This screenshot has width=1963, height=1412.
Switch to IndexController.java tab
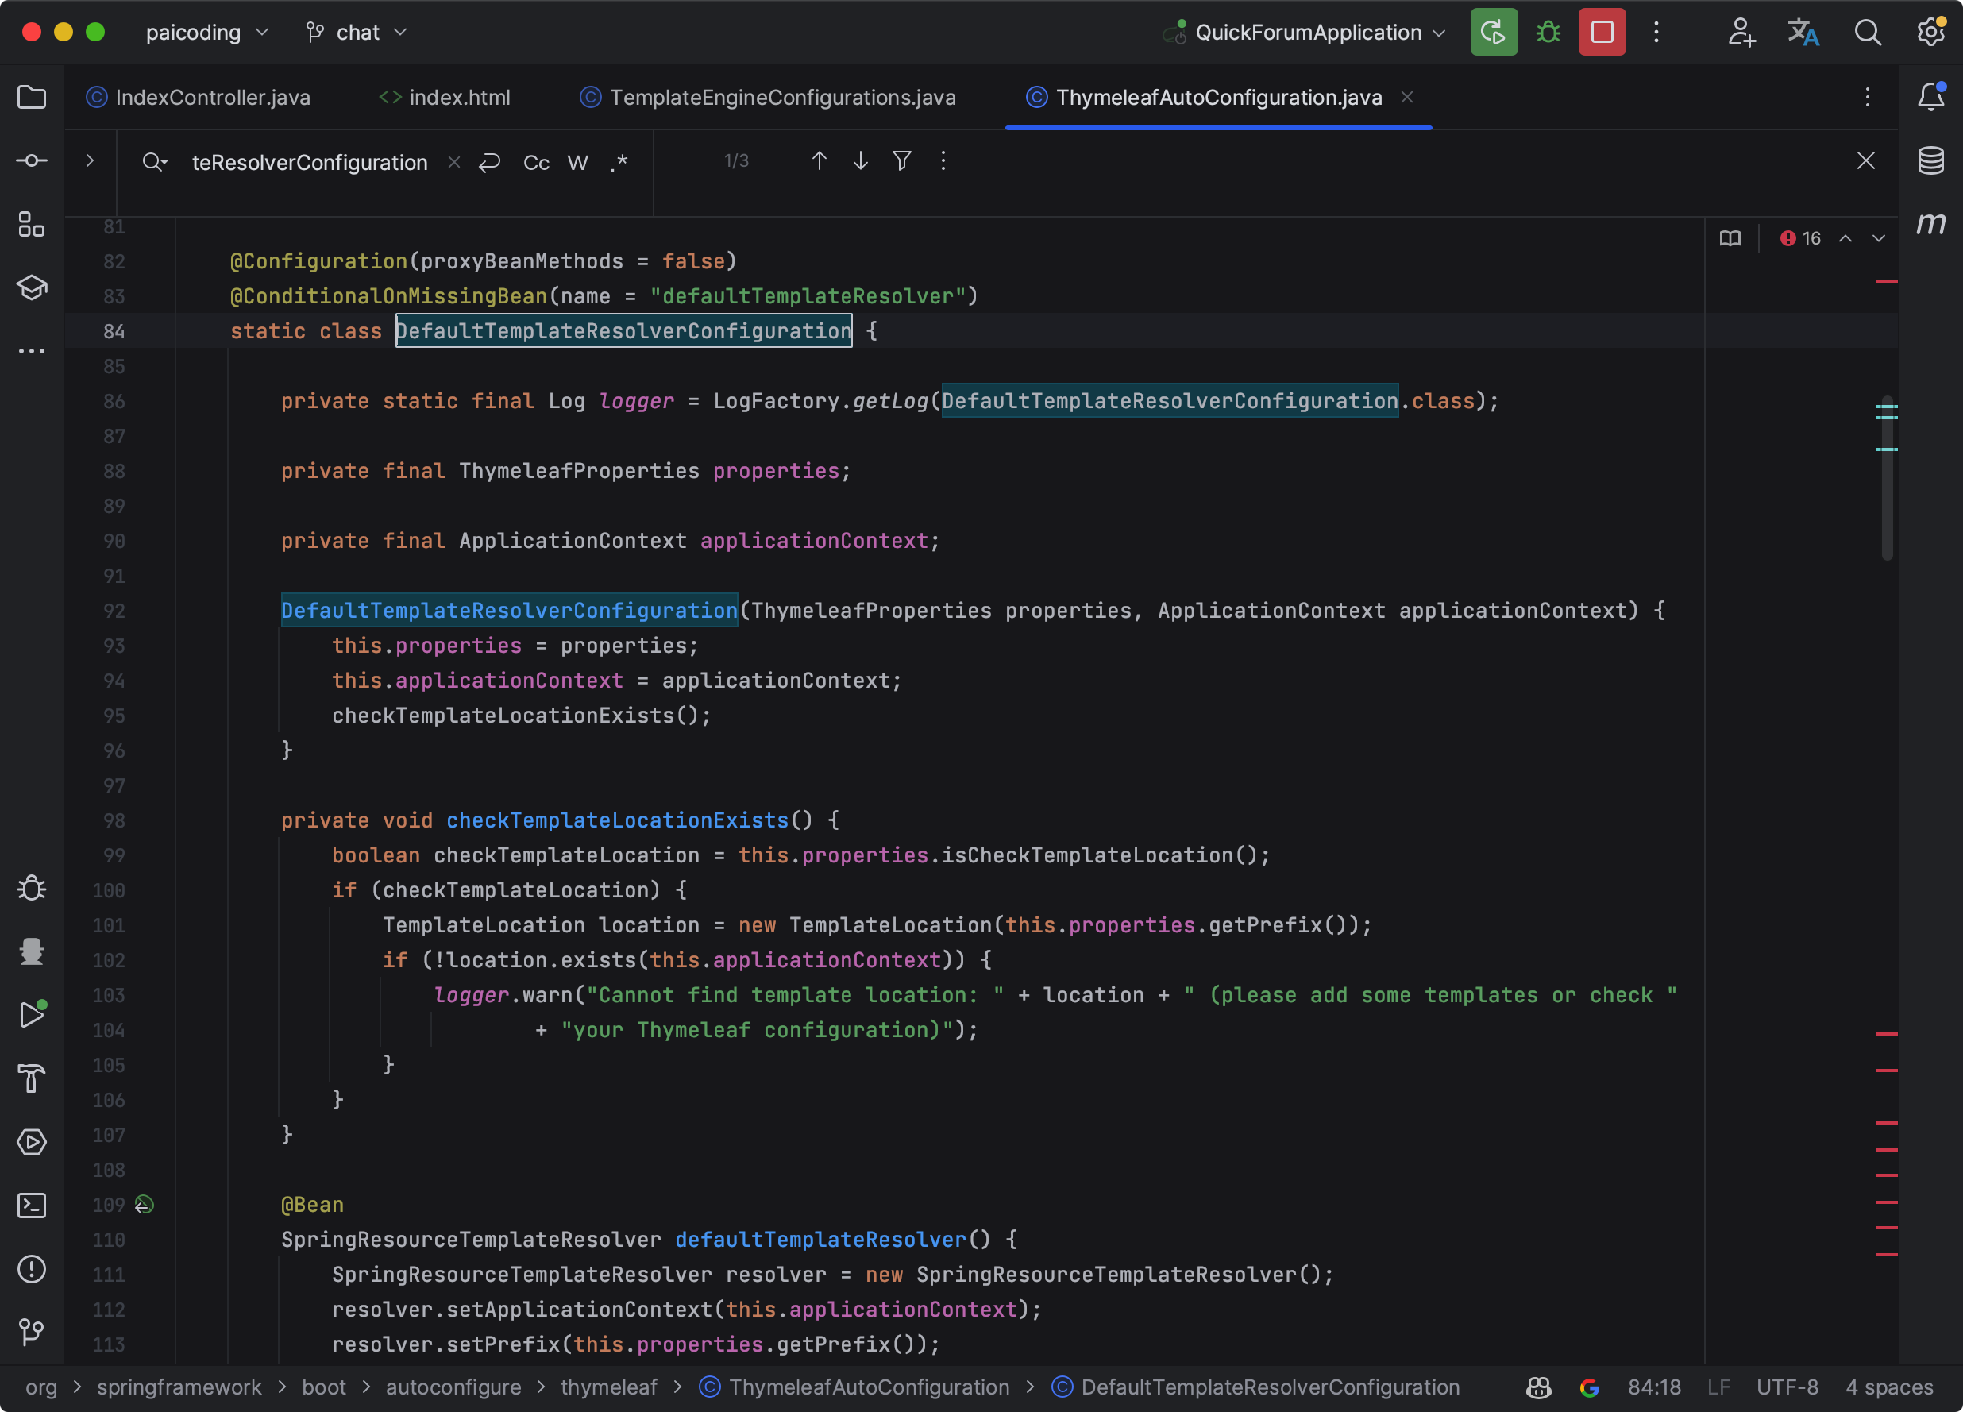pos(212,97)
